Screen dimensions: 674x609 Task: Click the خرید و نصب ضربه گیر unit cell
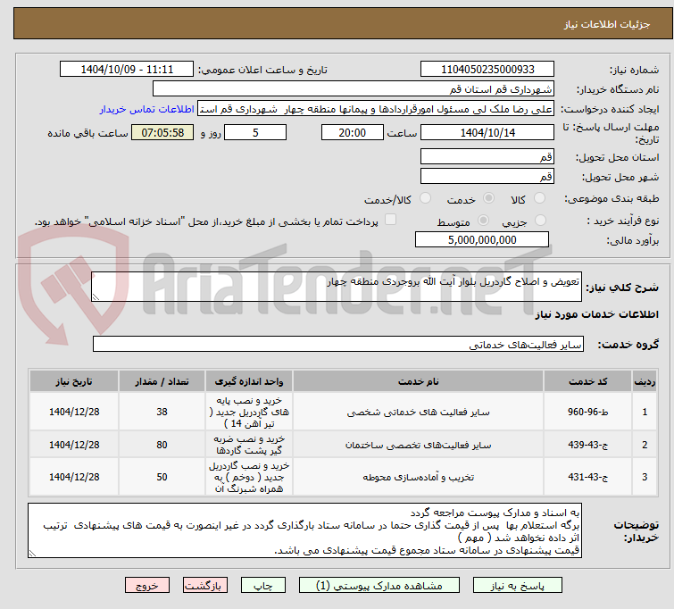pos(249,445)
